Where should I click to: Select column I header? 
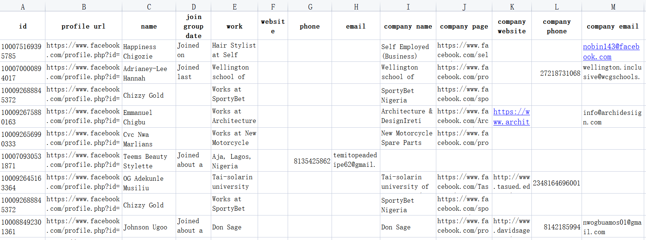pos(408,6)
